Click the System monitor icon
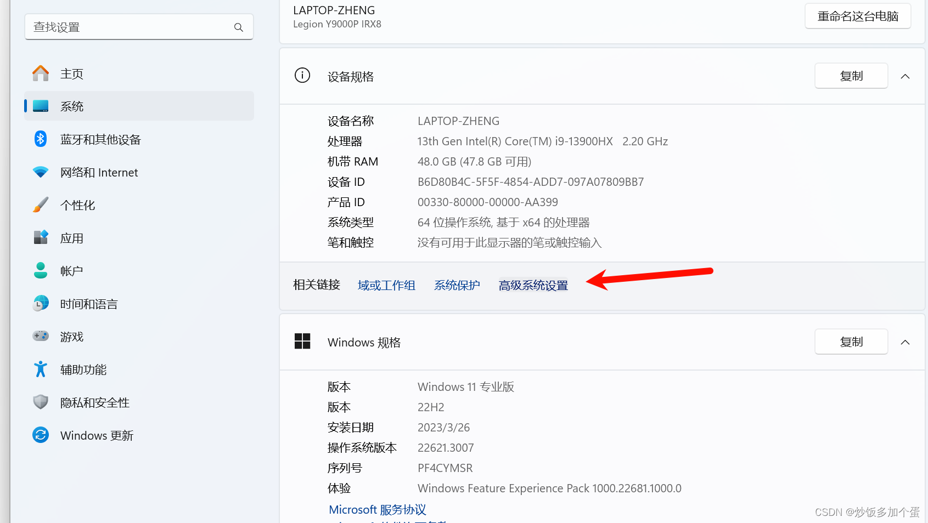928x523 pixels. [41, 106]
